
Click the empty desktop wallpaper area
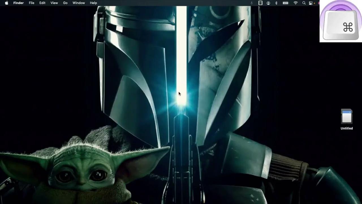tap(42, 71)
